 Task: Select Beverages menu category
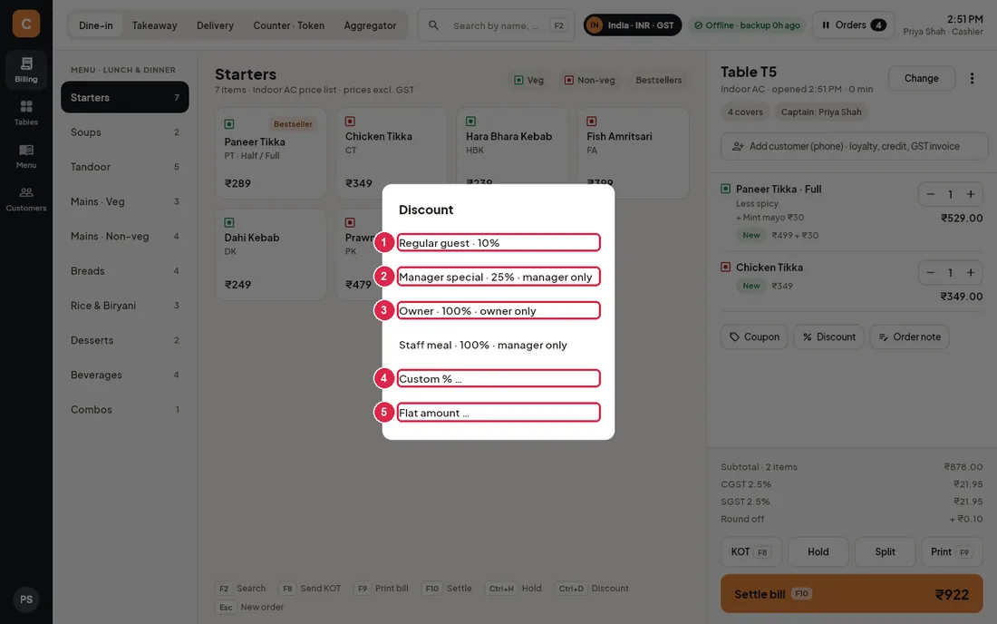pos(125,375)
